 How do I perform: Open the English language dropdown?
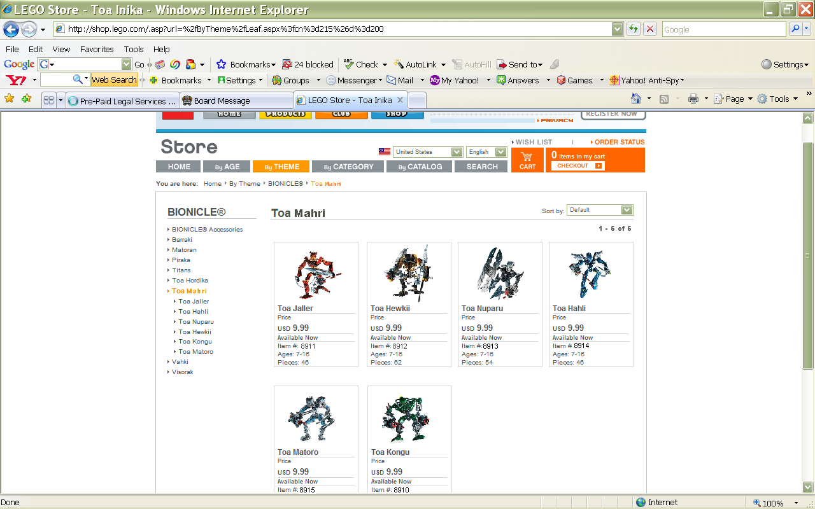[486, 152]
